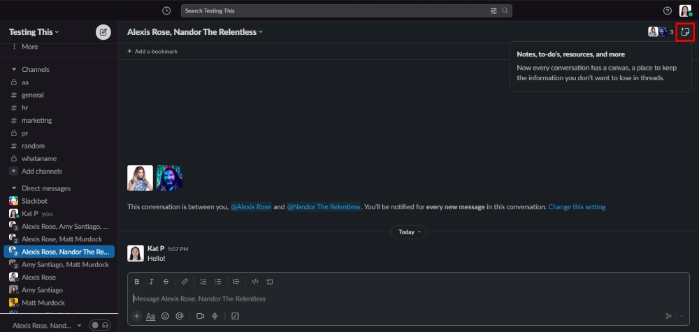The width and height of the screenshot is (699, 332).
Task: Expand bottom huddle conversation dropdown
Action: coord(80,325)
